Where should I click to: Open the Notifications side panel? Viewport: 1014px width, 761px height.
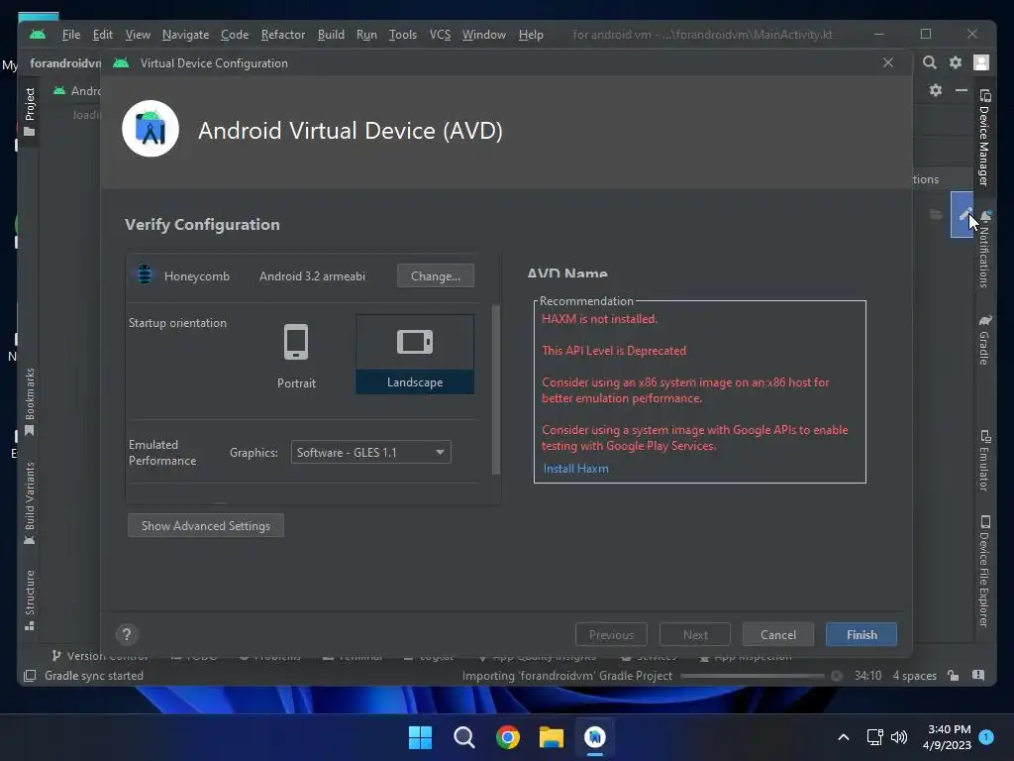click(984, 249)
